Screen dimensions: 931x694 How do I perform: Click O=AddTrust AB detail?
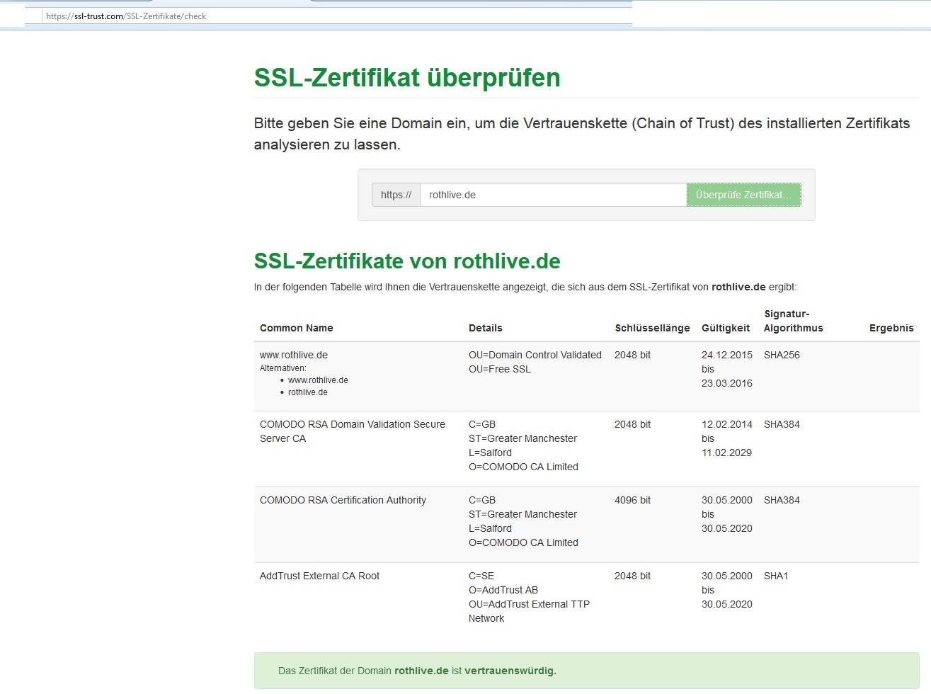pos(503,590)
